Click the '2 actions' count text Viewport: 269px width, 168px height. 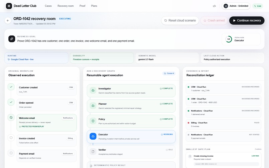[258, 149]
